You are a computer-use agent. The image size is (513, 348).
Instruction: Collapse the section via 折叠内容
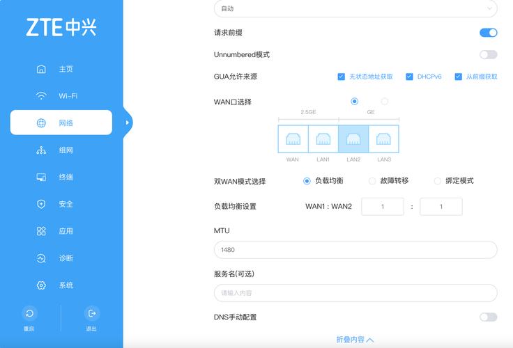point(355,340)
